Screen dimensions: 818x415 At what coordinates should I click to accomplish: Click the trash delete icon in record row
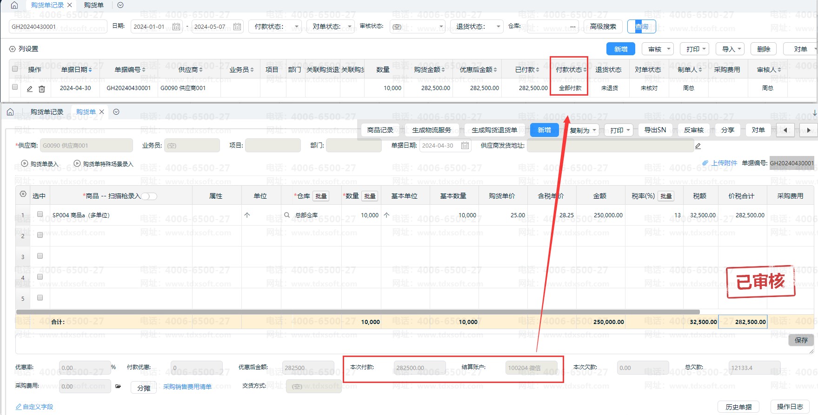click(x=42, y=89)
